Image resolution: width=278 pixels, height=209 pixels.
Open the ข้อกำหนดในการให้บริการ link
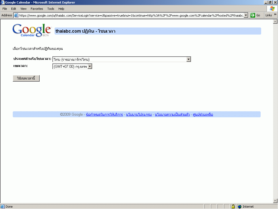[104, 115]
